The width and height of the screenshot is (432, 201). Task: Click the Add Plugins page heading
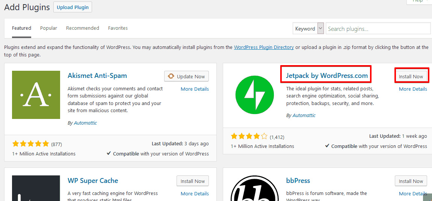pos(27,7)
